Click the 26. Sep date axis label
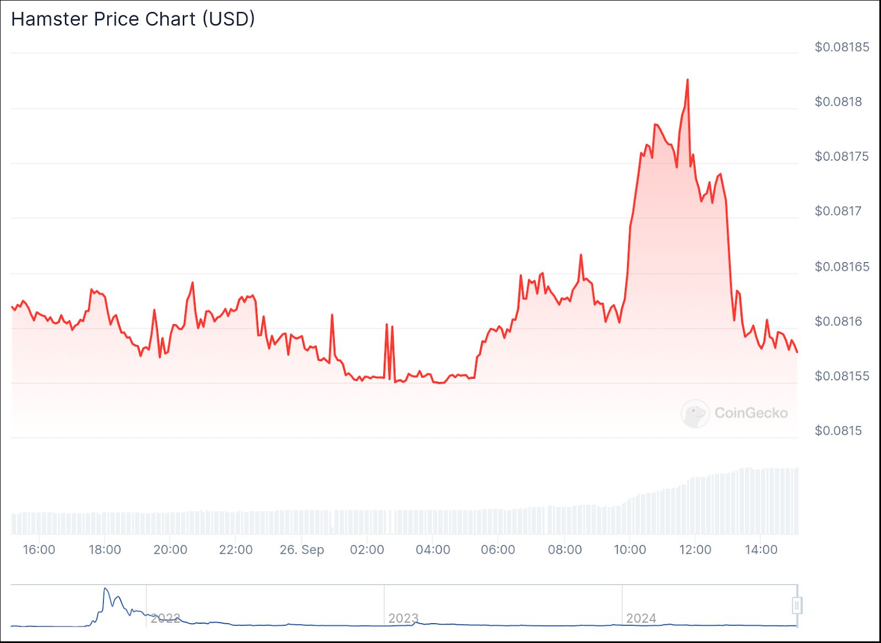The image size is (881, 643). pos(302,549)
